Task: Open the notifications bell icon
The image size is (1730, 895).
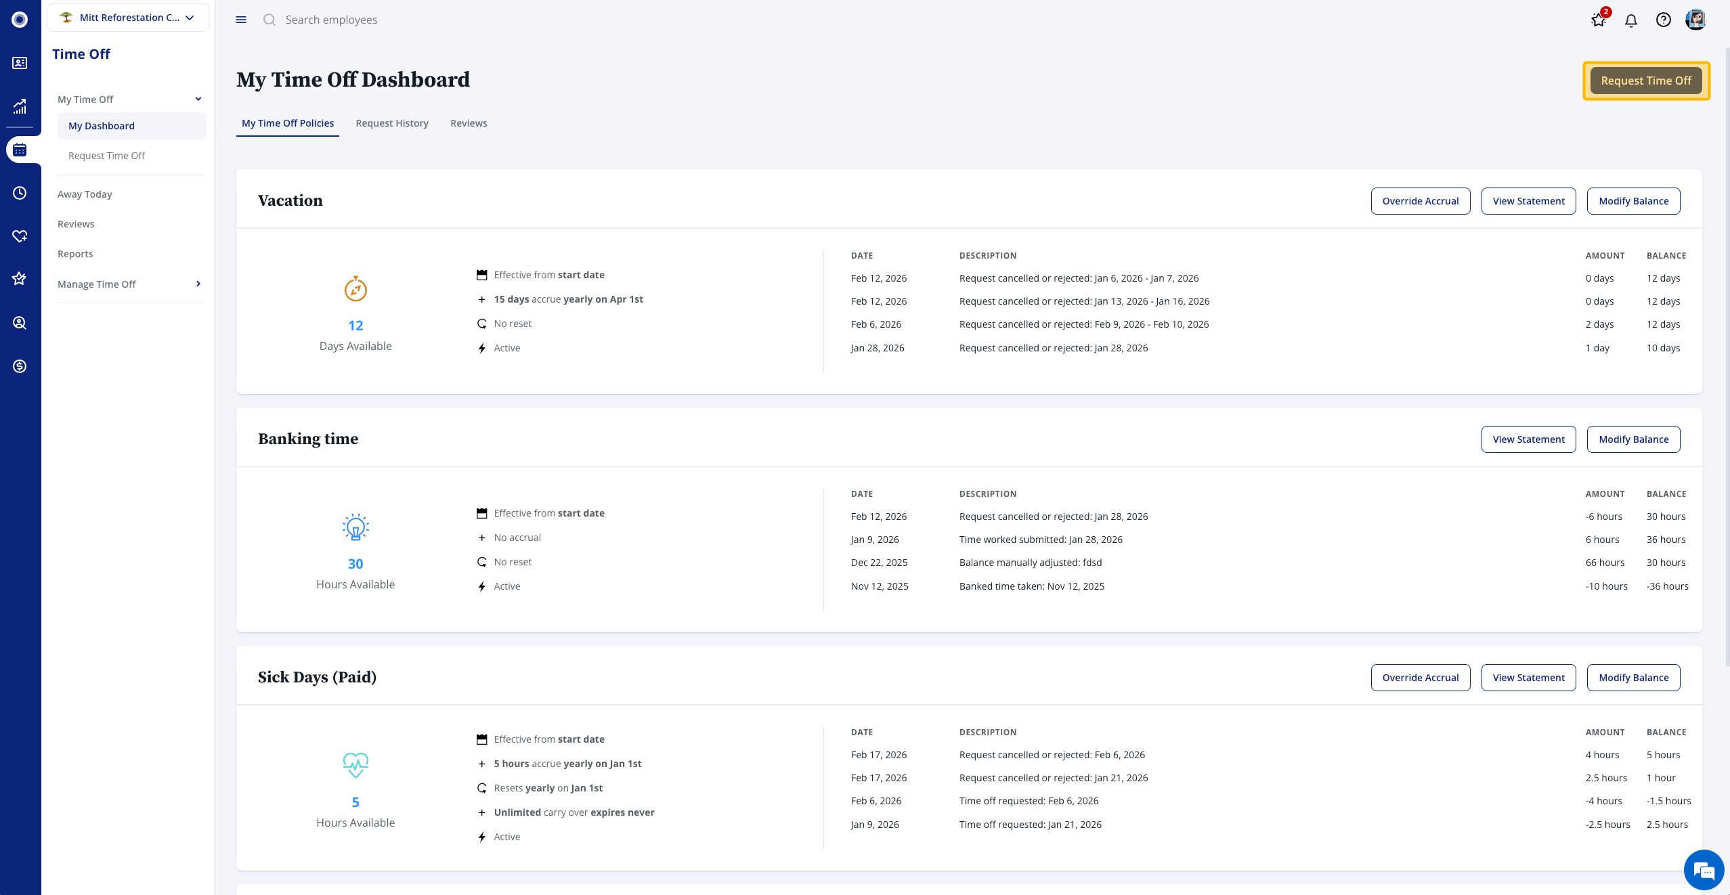Action: [x=1630, y=20]
